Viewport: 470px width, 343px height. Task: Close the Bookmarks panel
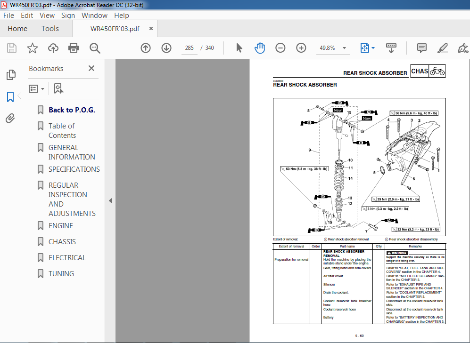click(x=91, y=69)
